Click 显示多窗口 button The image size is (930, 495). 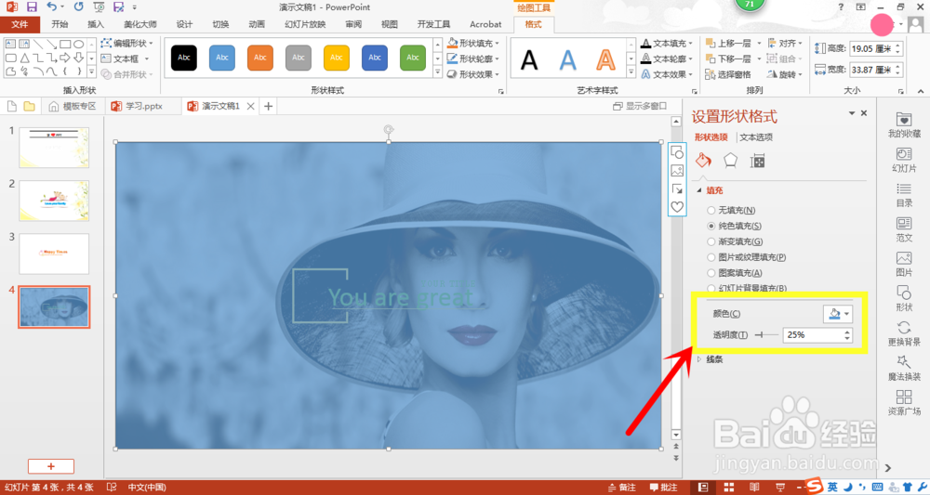click(640, 106)
